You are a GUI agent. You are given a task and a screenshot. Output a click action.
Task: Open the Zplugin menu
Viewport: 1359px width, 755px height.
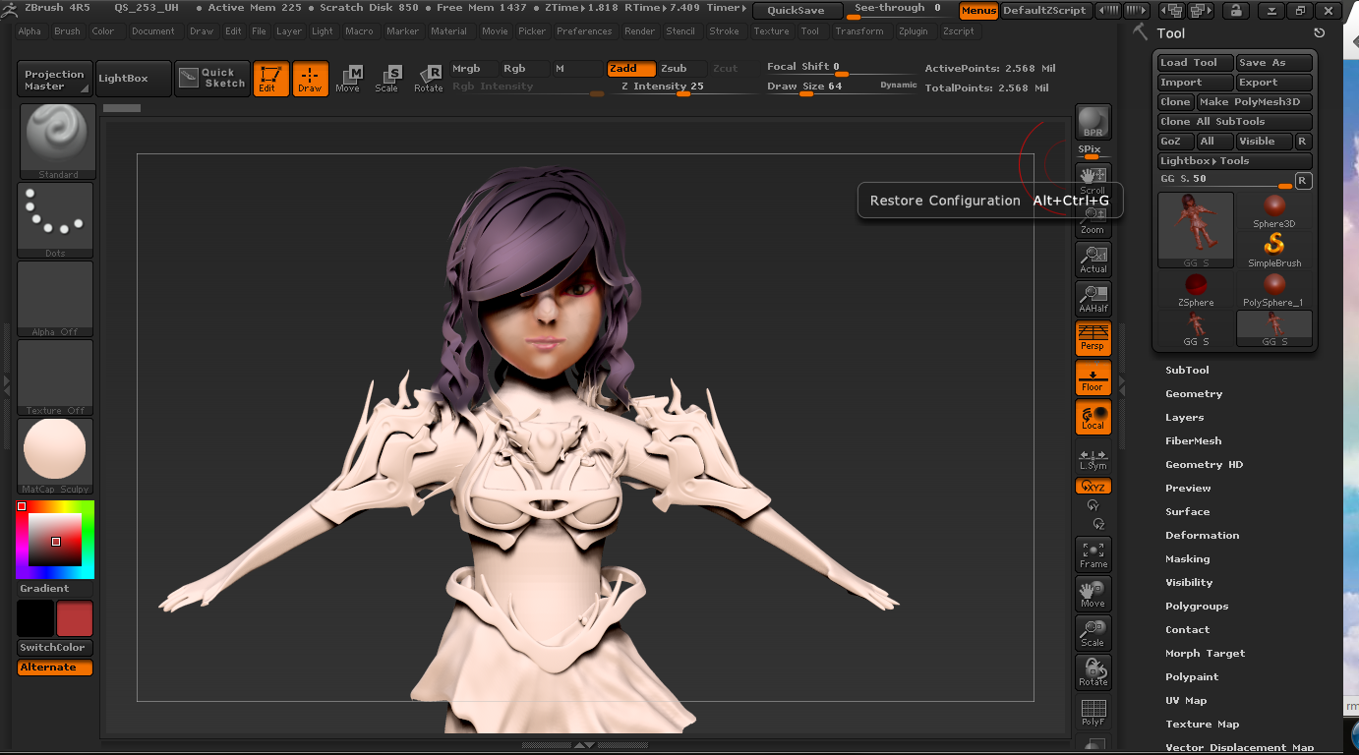[x=914, y=31]
